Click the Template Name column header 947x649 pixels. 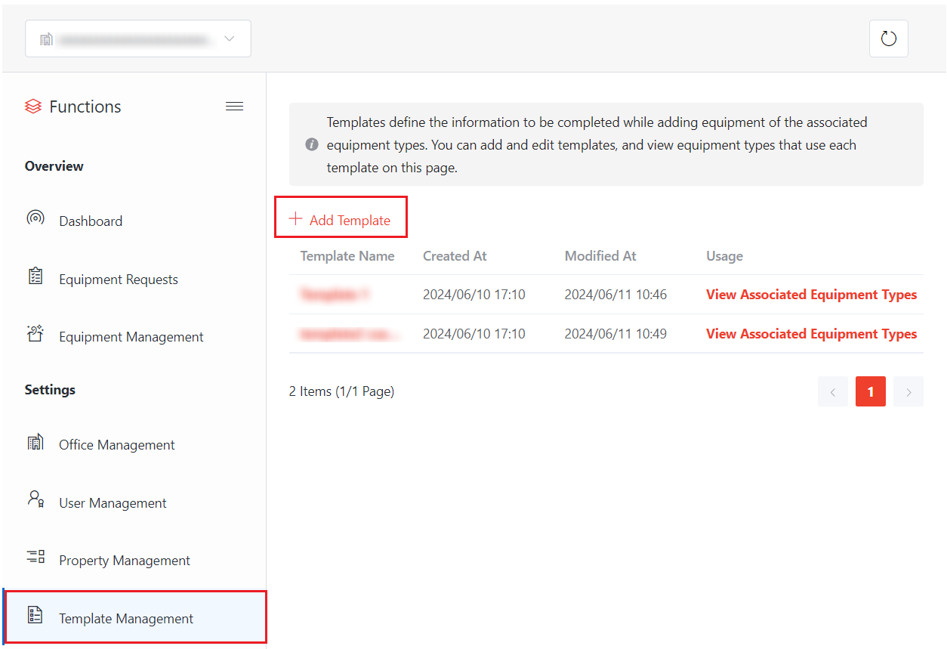coord(347,256)
